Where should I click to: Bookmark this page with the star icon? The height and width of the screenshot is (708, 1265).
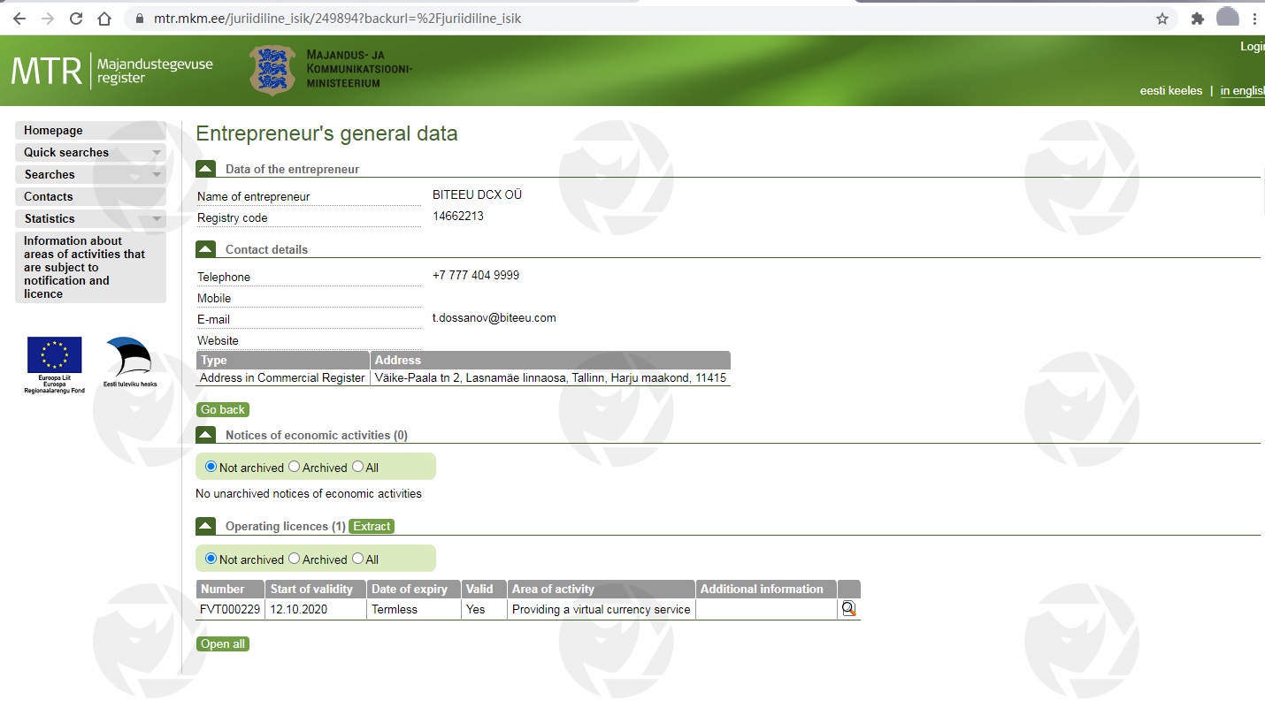click(x=1162, y=19)
